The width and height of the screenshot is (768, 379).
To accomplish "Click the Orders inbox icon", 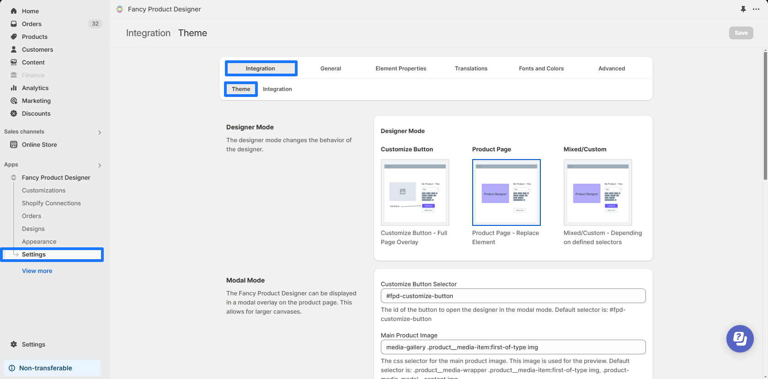I will pyautogui.click(x=14, y=24).
